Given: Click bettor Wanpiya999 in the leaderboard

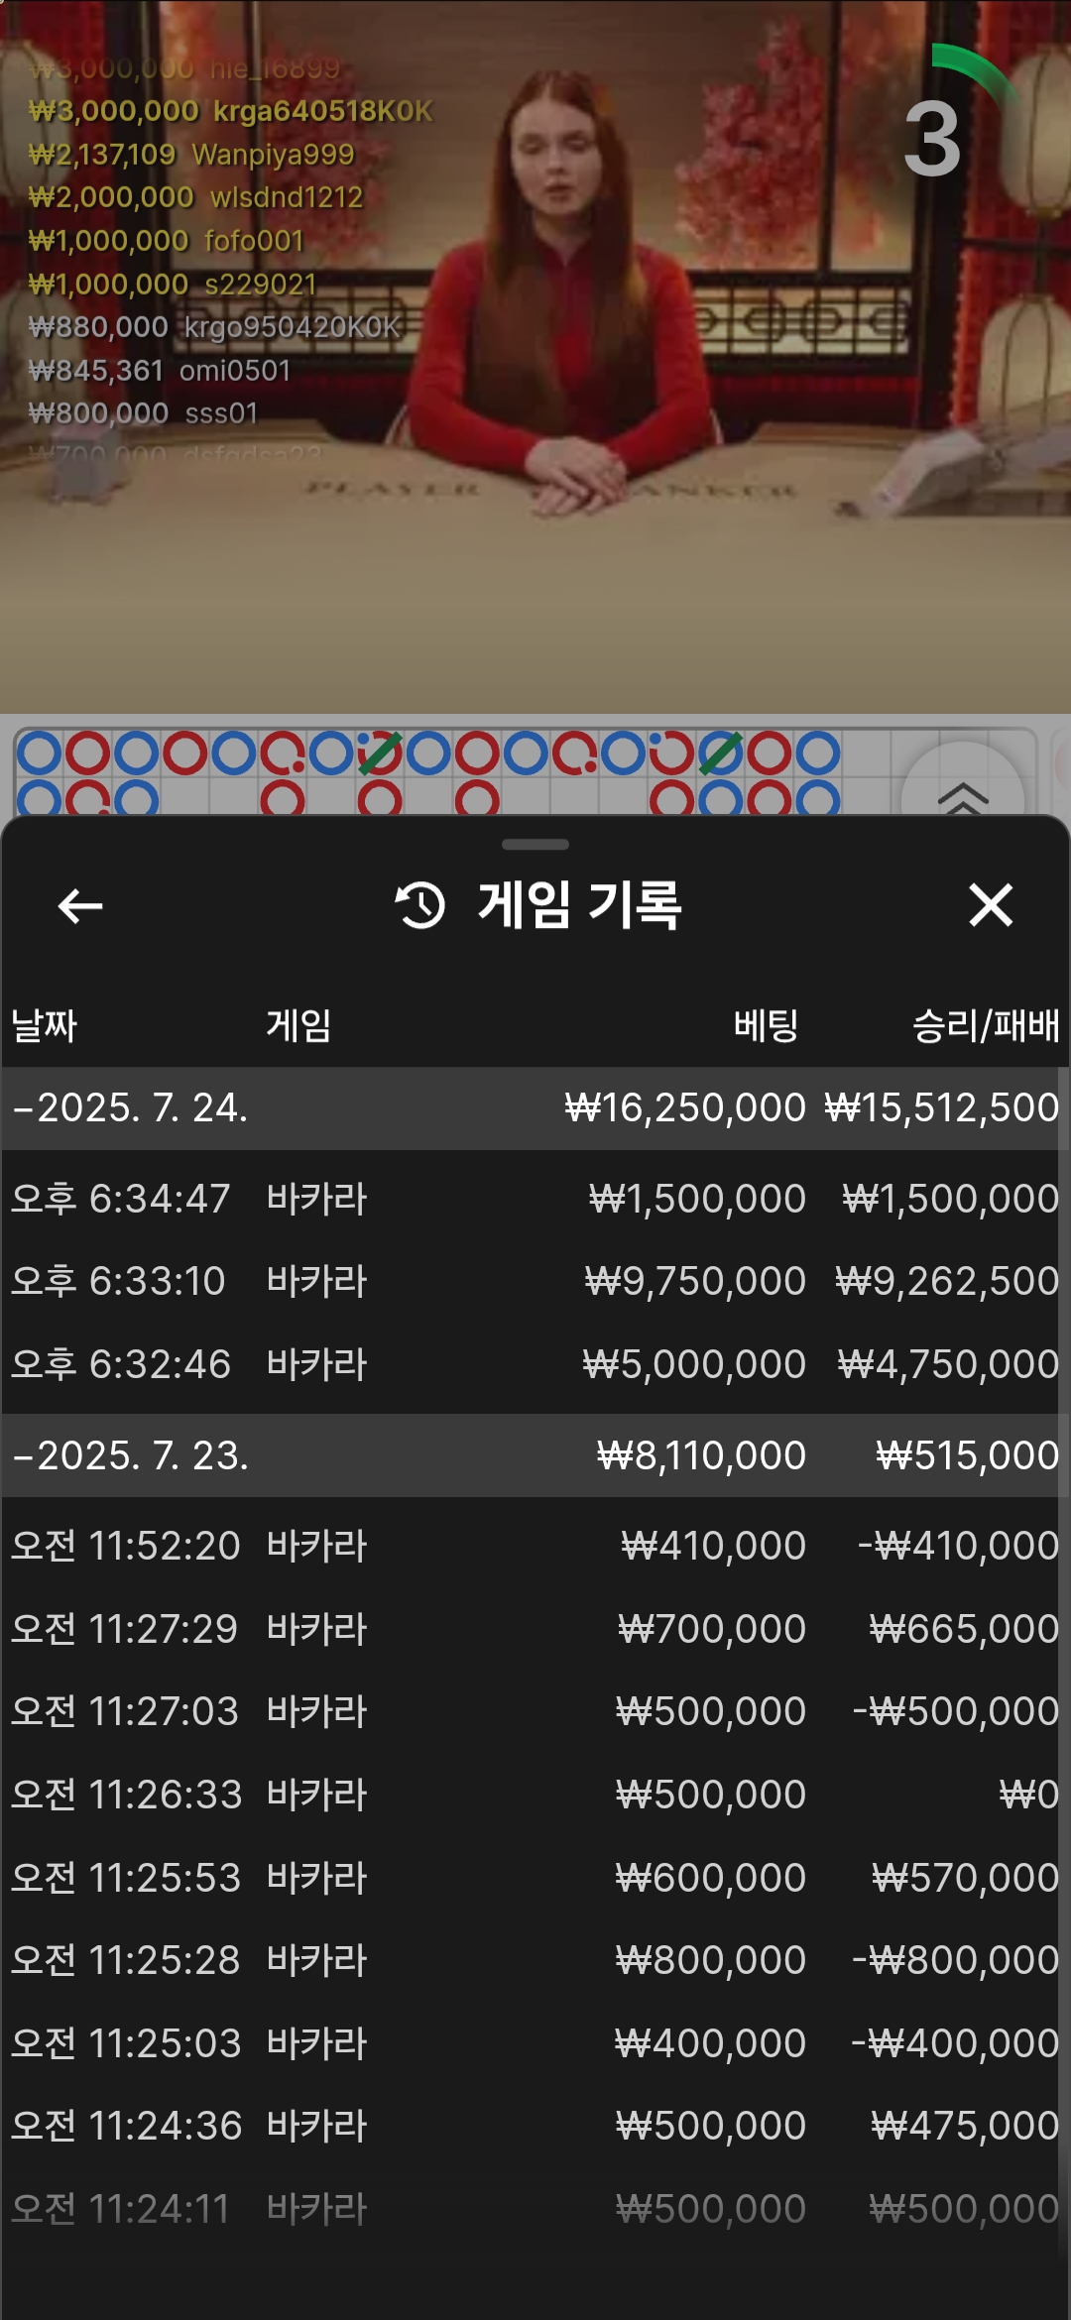Looking at the screenshot, I should click(x=273, y=155).
